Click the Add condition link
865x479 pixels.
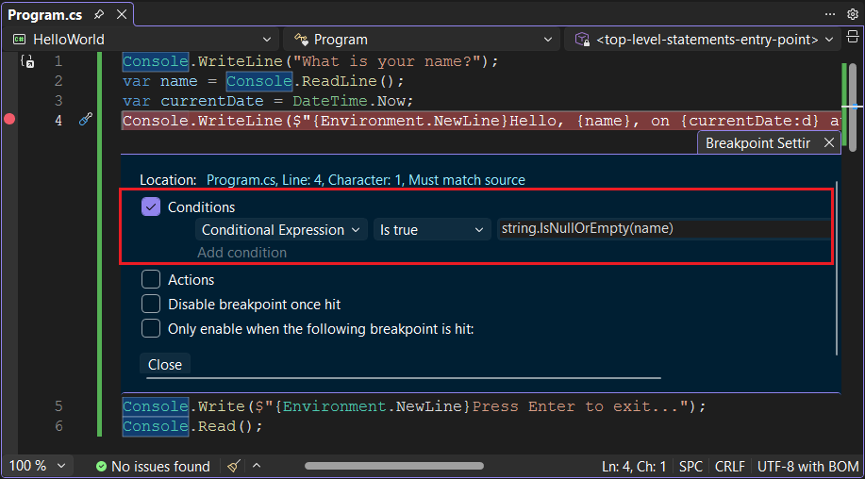tap(241, 253)
